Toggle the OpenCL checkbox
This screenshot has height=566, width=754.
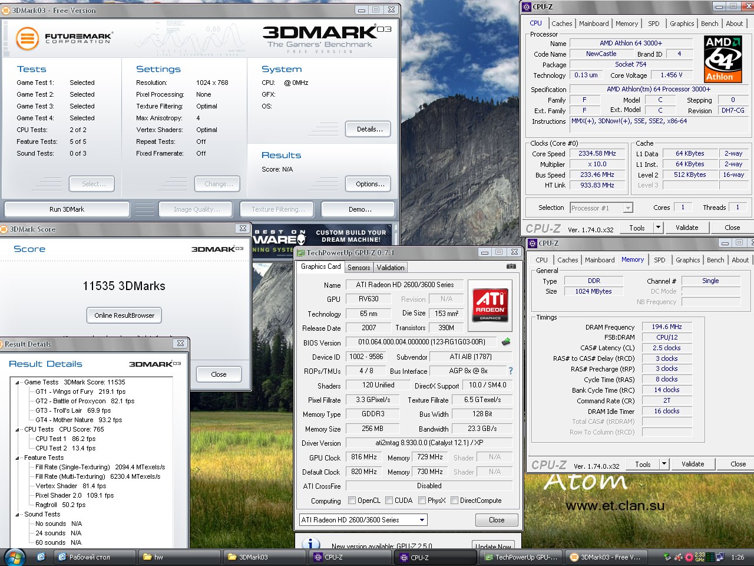[x=352, y=501]
